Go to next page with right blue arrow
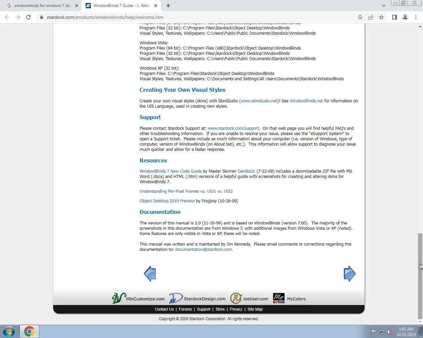This screenshot has height=338, width=423. coord(350,274)
